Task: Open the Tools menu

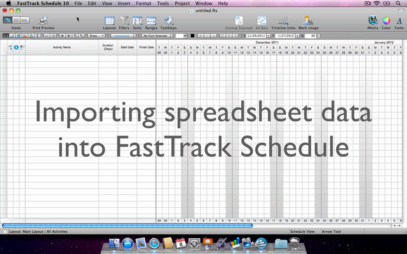Action: click(163, 3)
